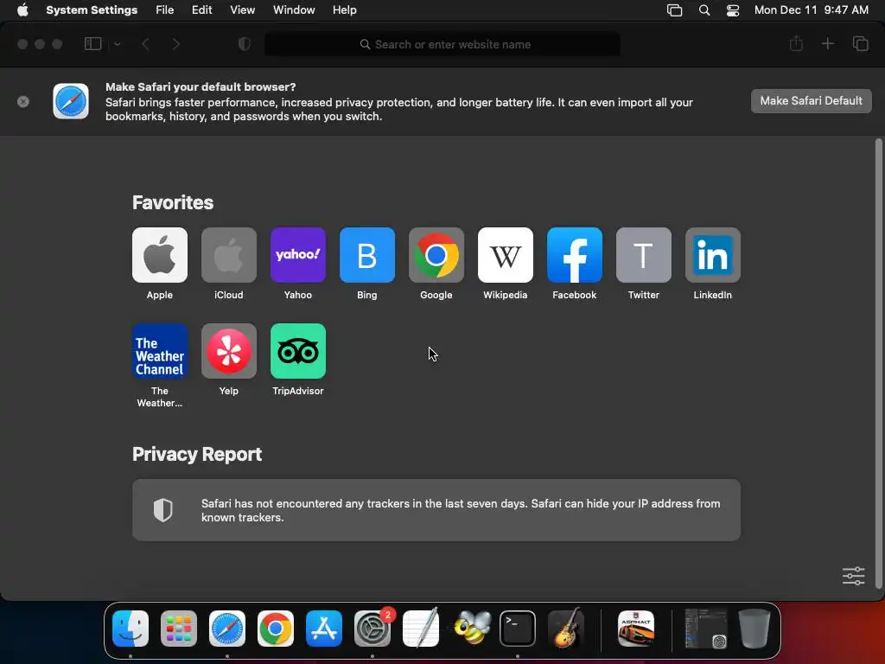Click Make Safari Default button

(x=811, y=101)
